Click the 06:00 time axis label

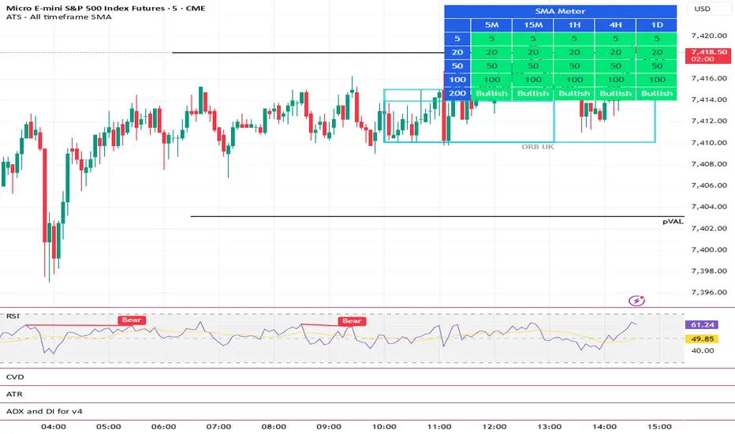click(x=163, y=426)
